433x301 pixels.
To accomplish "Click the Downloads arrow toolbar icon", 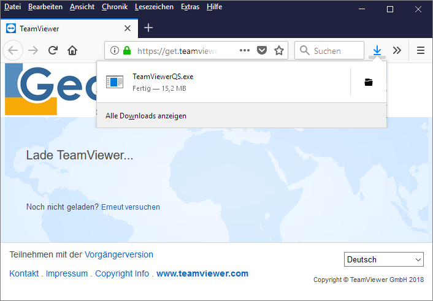I will click(x=377, y=51).
